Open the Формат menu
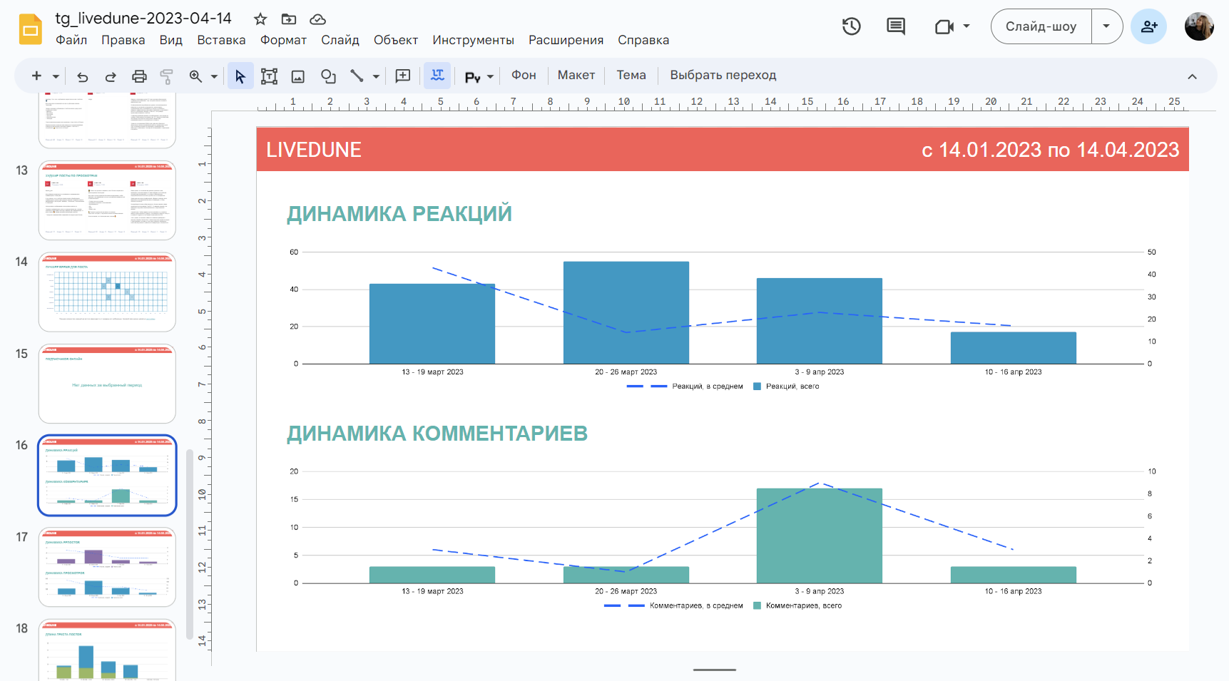 [x=283, y=40]
